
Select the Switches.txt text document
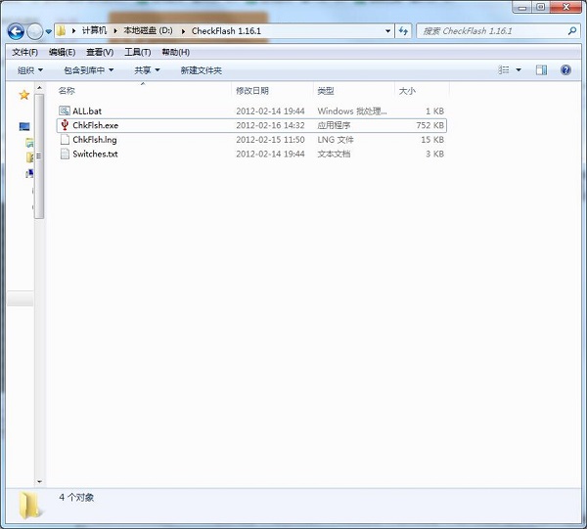tap(95, 154)
